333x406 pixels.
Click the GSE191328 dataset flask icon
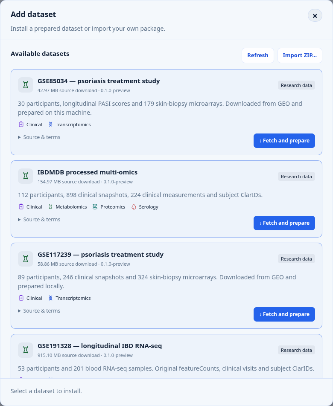[25, 350]
